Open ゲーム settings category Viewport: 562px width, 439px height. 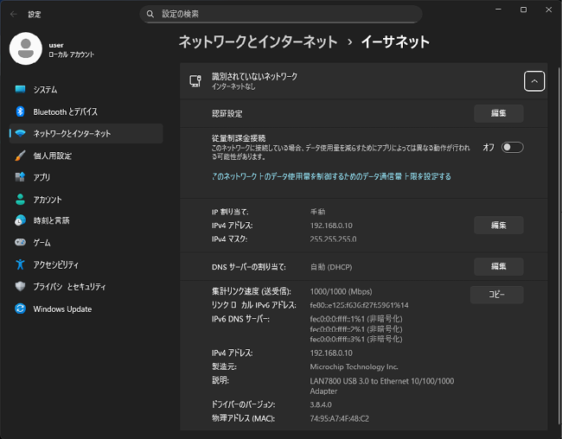[86, 243]
